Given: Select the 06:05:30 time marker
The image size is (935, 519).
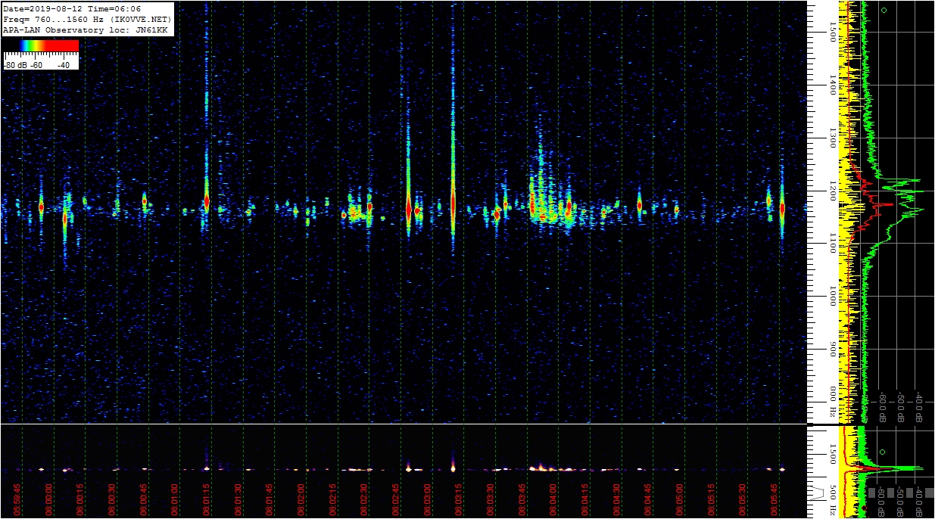Looking at the screenshot, I should point(742,498).
